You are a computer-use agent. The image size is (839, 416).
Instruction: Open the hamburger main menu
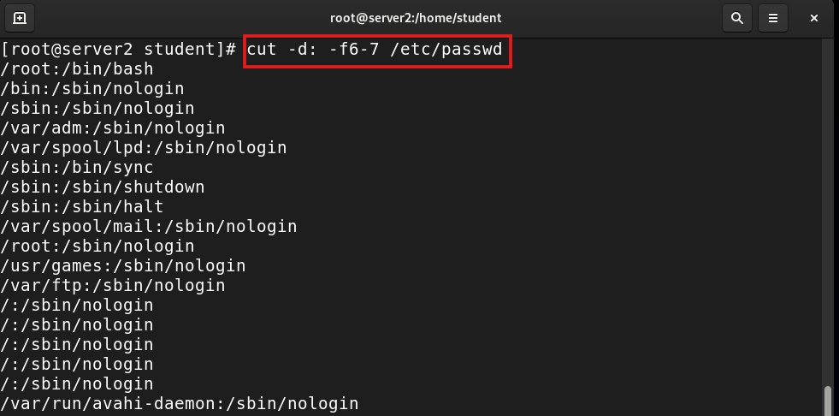(772, 18)
